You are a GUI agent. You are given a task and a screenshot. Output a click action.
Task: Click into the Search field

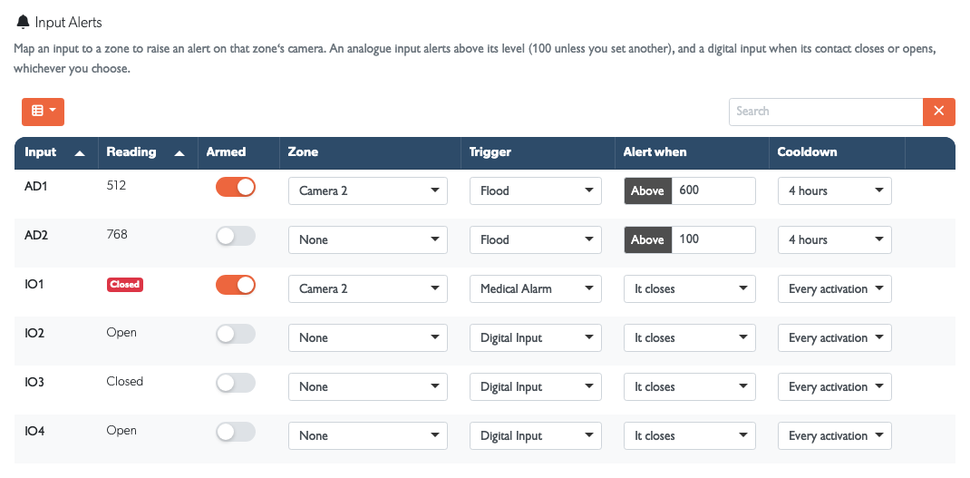coord(826,112)
